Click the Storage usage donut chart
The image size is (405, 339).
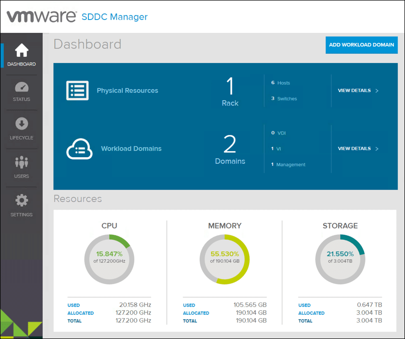pos(340,259)
